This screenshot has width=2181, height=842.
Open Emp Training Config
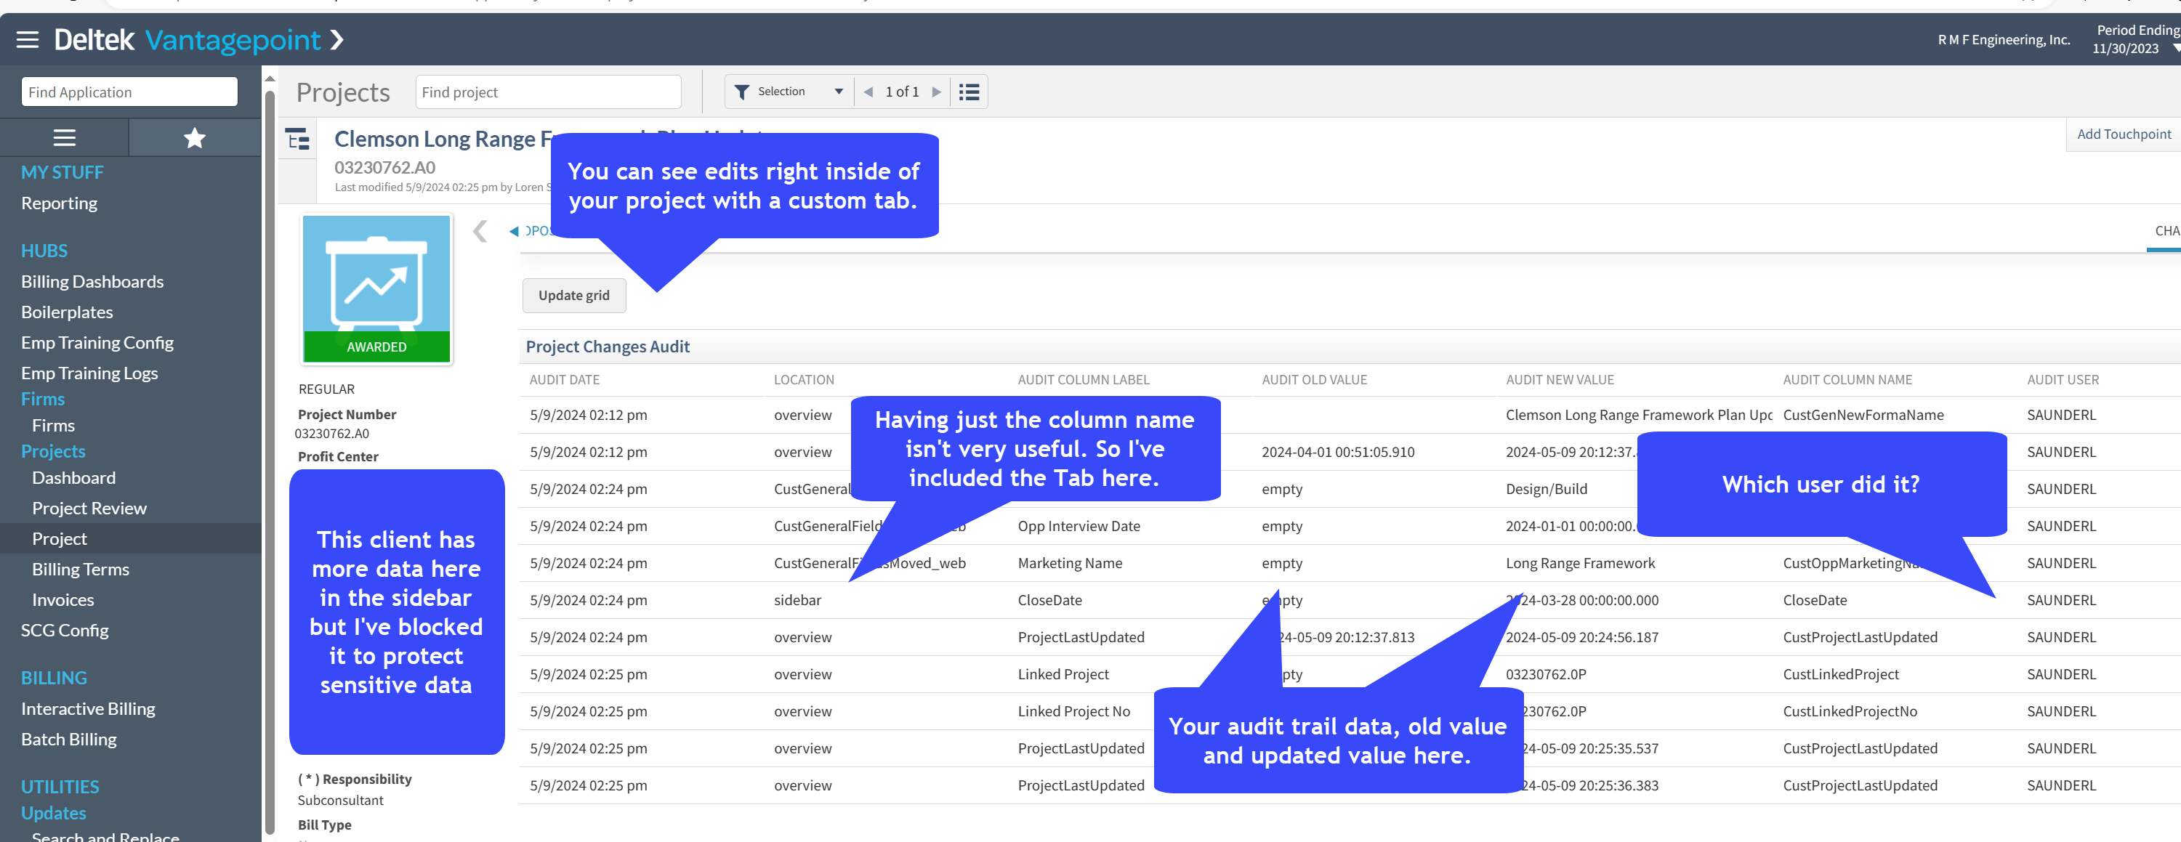pos(97,342)
